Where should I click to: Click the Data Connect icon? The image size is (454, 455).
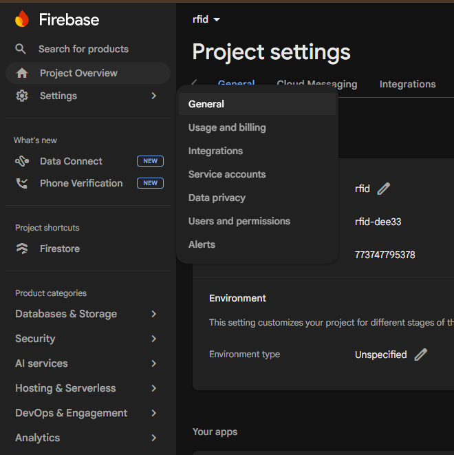pos(22,161)
